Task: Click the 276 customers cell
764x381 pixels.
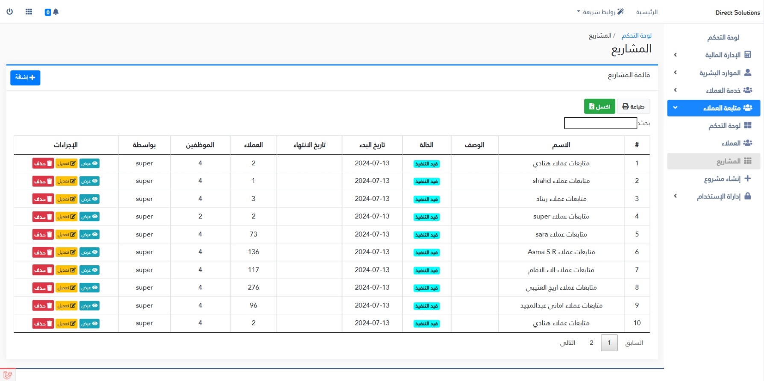Action: pos(253,287)
